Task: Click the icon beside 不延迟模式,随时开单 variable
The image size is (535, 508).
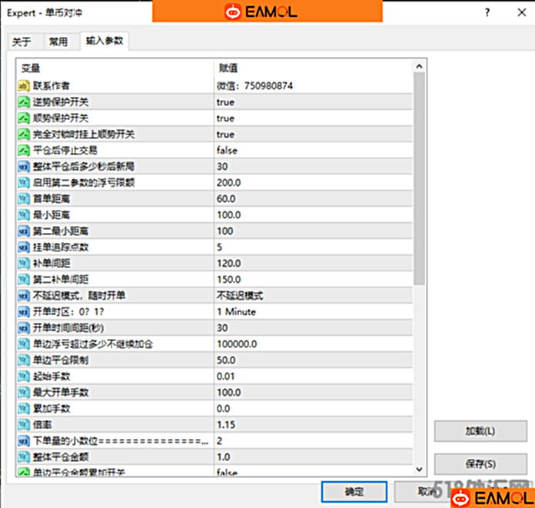Action: point(24,295)
